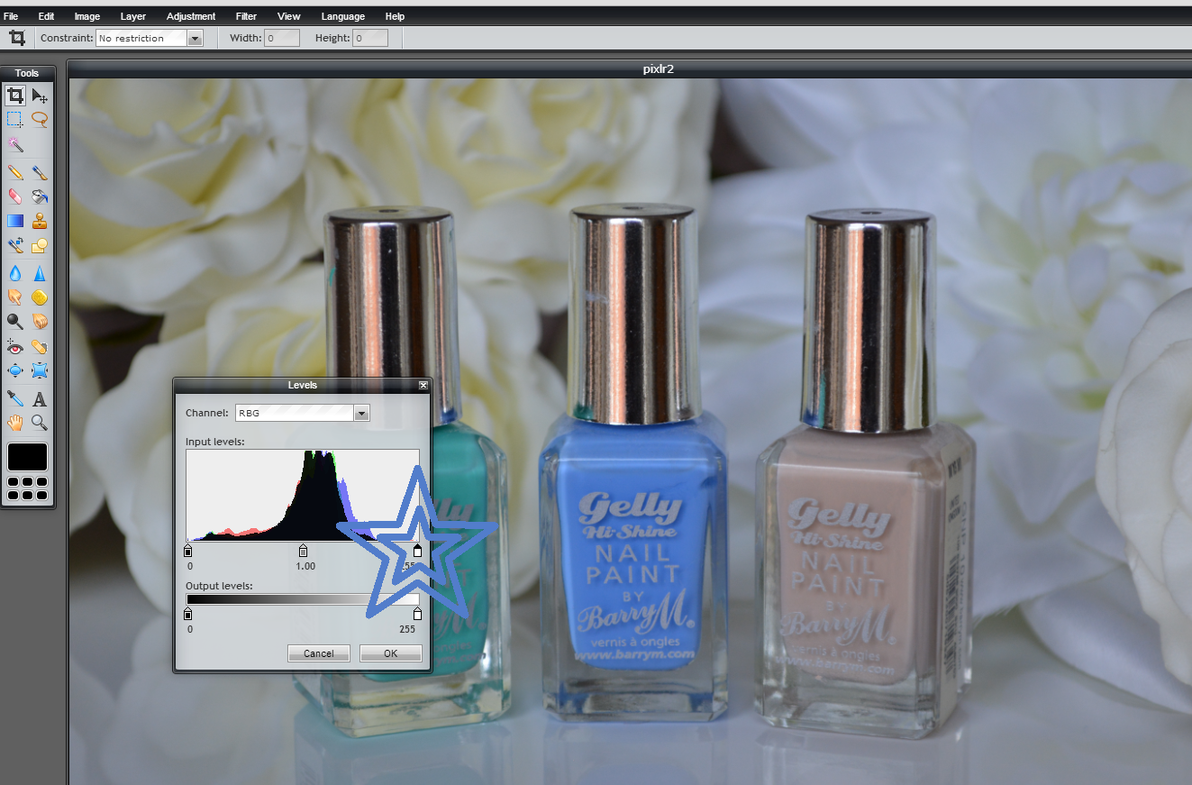Select the Move tool

pyautogui.click(x=40, y=95)
